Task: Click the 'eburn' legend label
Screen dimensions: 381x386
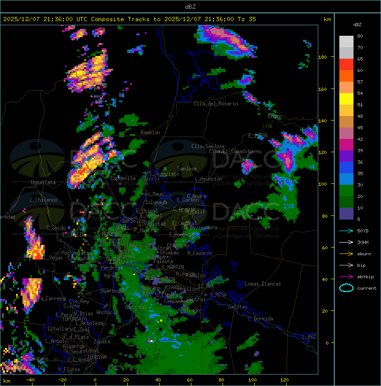Action: coord(364,254)
